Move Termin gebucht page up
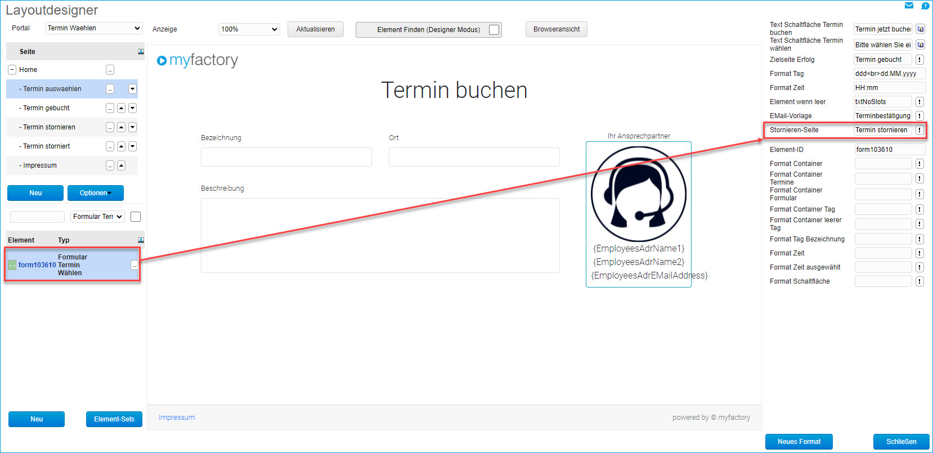 [x=121, y=108]
